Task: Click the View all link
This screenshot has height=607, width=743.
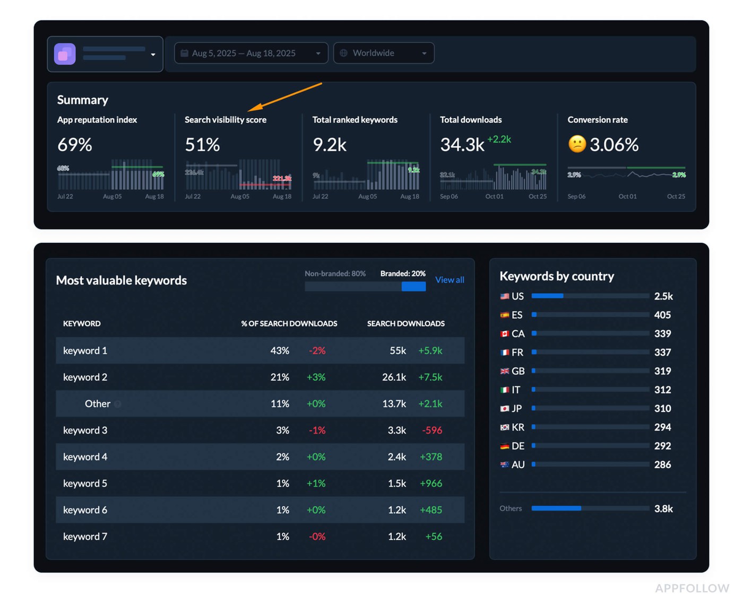Action: [x=449, y=279]
